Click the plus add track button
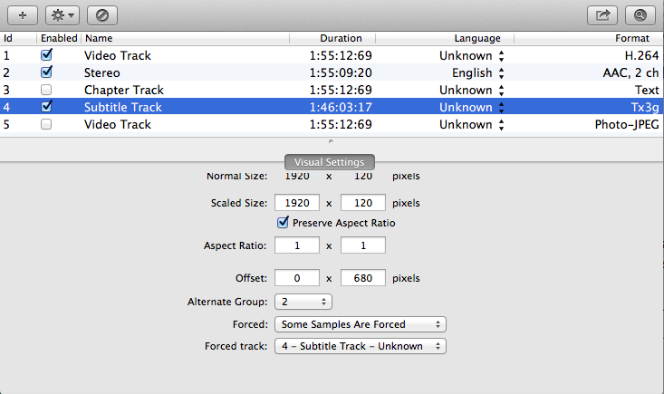 tap(23, 15)
